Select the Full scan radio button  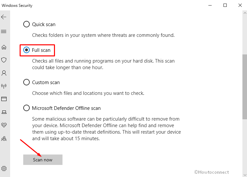point(26,50)
